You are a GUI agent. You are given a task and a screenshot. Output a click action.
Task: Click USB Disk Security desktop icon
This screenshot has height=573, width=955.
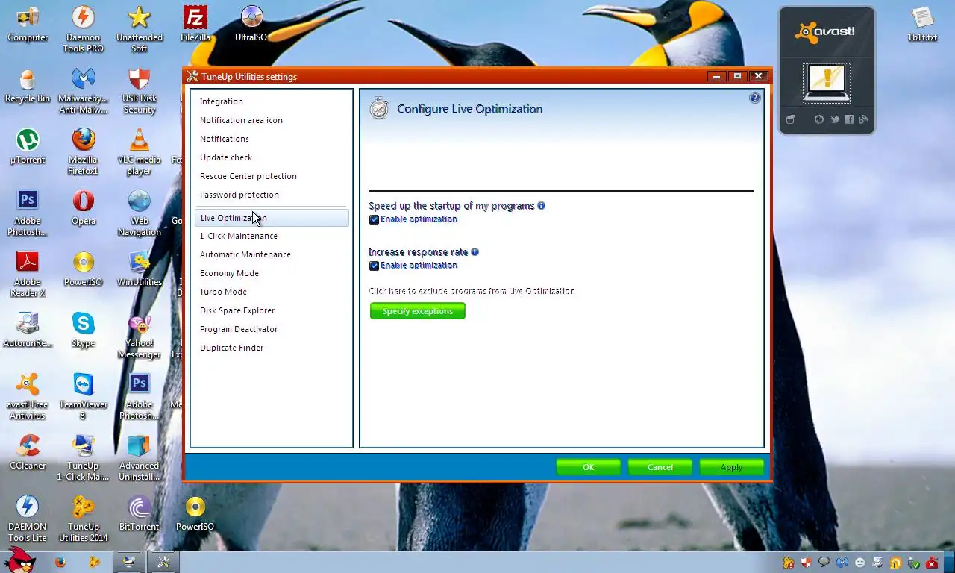(139, 91)
